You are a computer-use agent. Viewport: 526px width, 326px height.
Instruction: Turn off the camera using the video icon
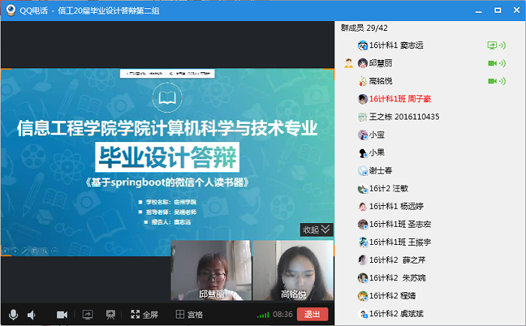62,315
